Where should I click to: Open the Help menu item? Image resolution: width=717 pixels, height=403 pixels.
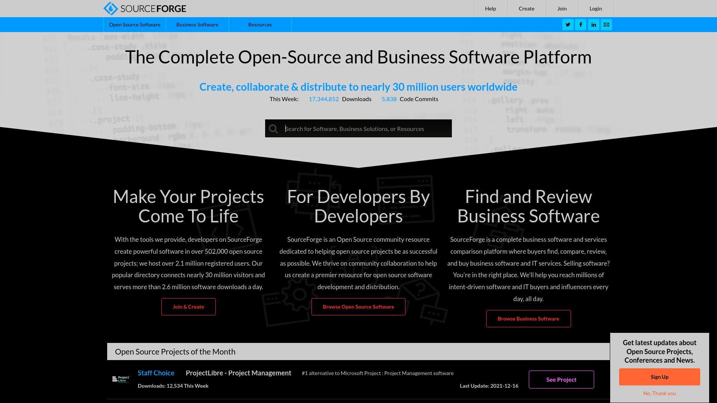[x=490, y=9]
